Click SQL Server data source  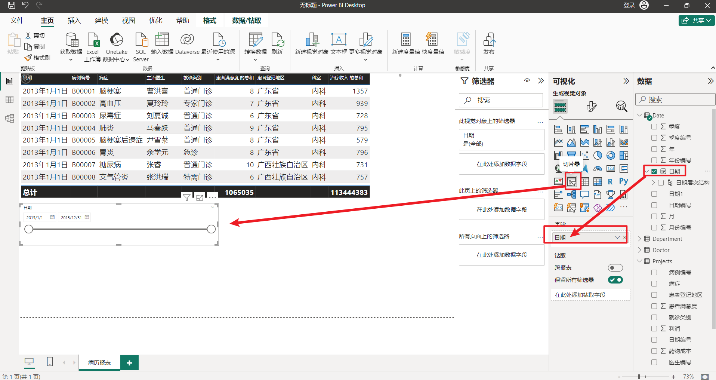[141, 46]
